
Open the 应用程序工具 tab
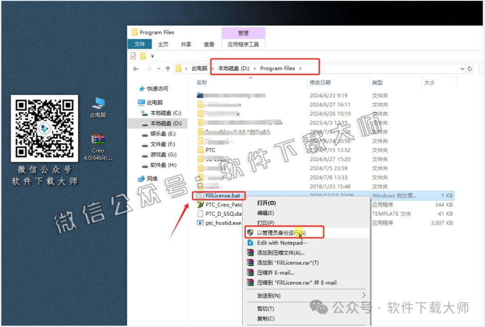pos(243,44)
